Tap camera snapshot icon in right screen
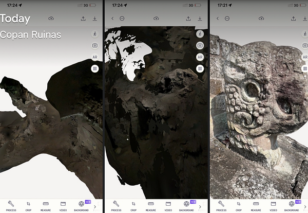308x213 pixels. (x=305, y=45)
